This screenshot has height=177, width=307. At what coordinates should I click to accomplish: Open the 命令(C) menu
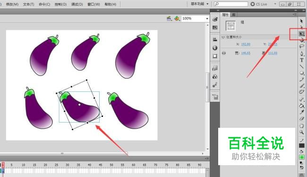[x=44, y=4]
